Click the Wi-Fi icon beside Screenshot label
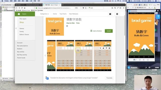Screen dimensions: 161x90 (149, 67)
